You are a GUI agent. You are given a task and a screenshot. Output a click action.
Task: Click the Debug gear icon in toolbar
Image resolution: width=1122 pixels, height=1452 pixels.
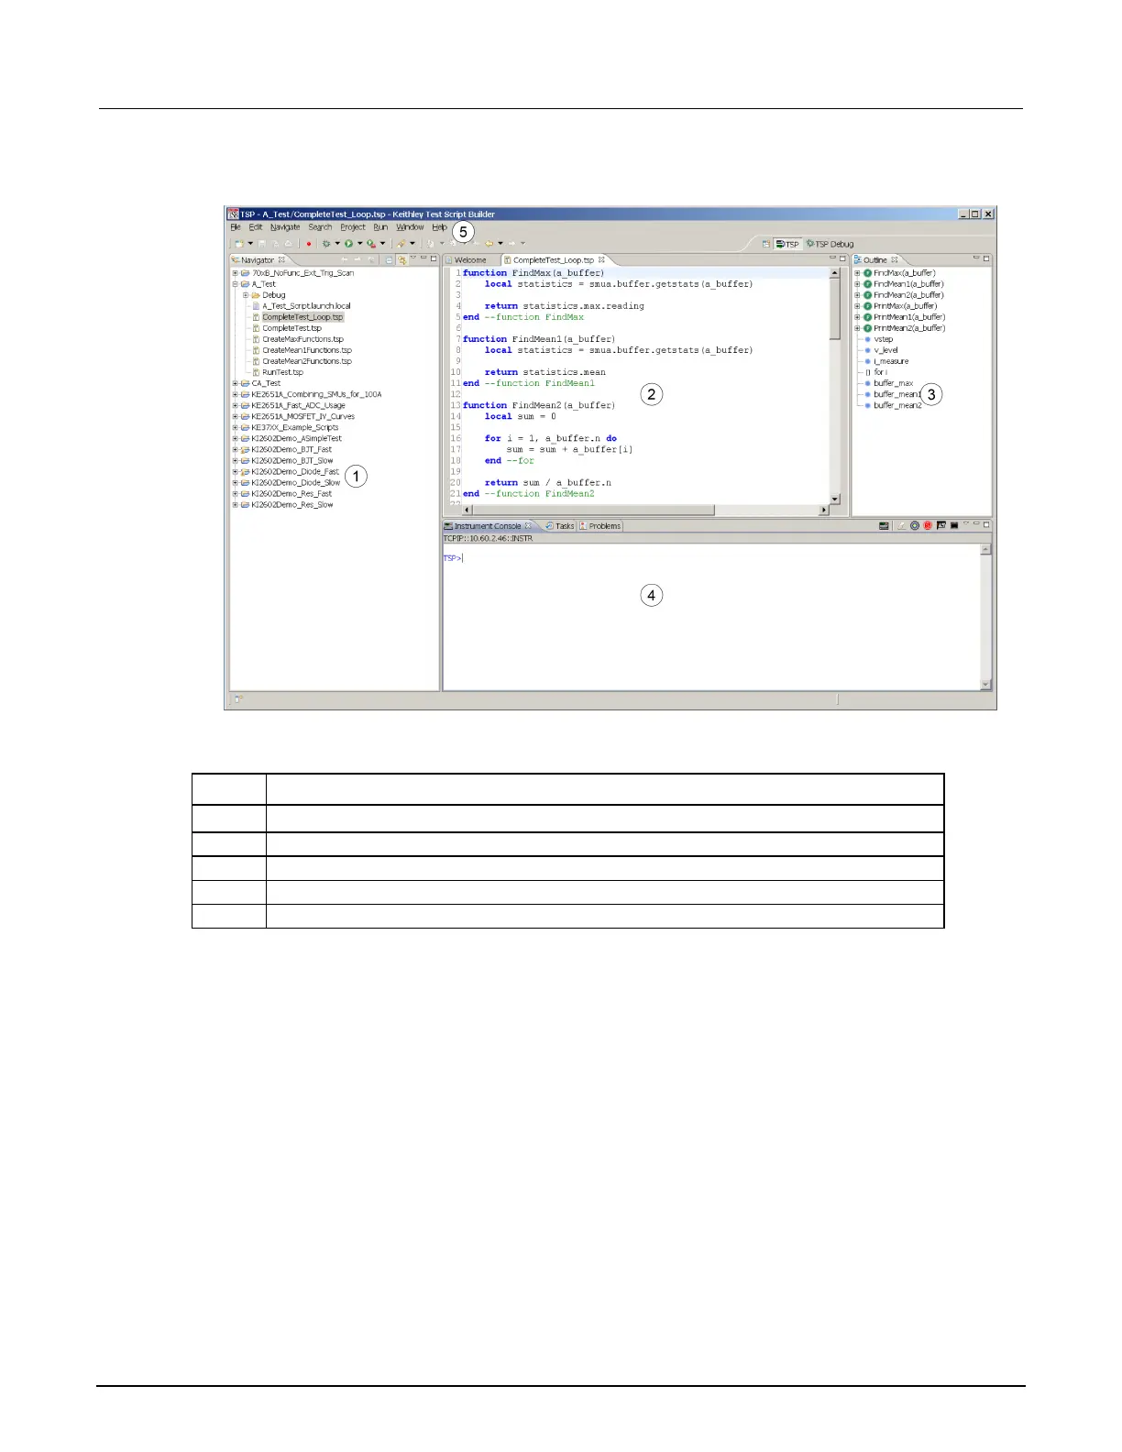[326, 244]
